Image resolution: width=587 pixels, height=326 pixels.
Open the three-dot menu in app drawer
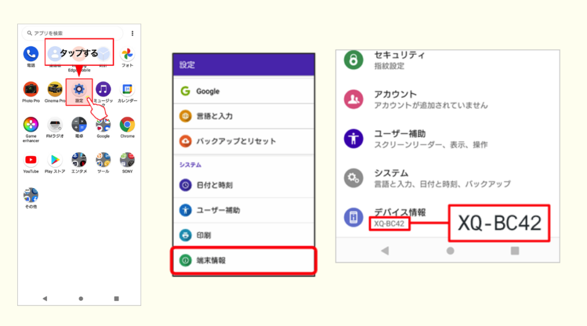[x=132, y=33]
